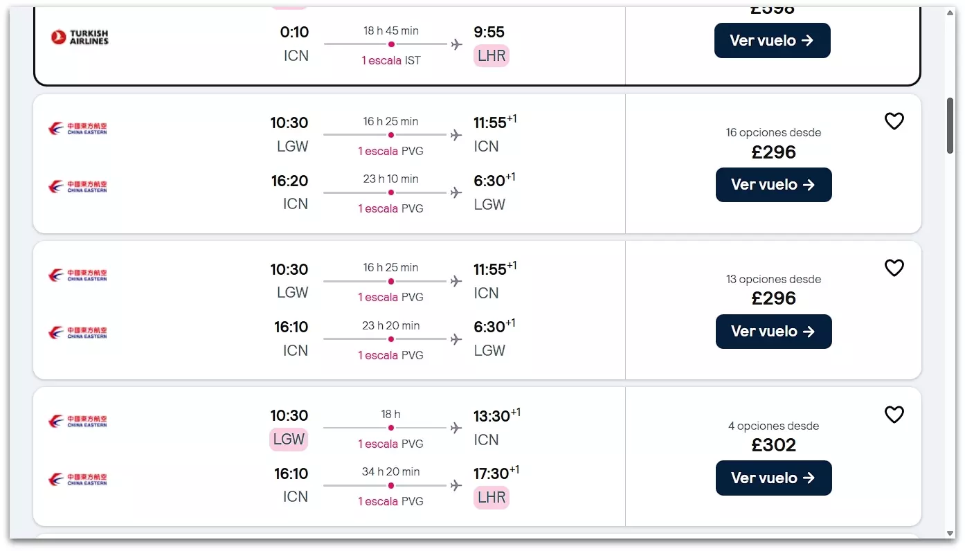Screen dimensions: 965x551
Task: Click 1 escala PVG under 34 h 20 min
Action: pyautogui.click(x=390, y=501)
